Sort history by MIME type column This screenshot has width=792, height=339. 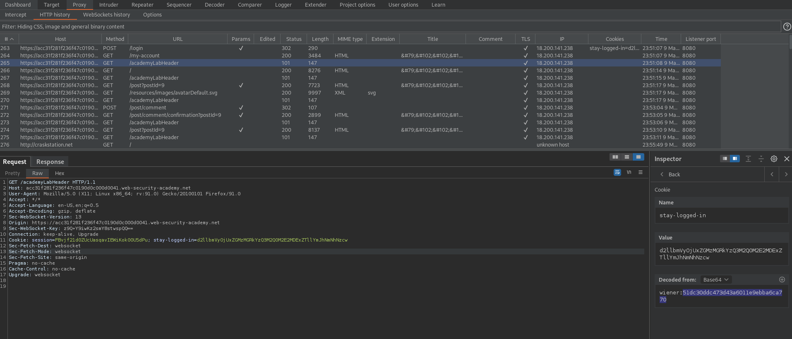pos(350,39)
